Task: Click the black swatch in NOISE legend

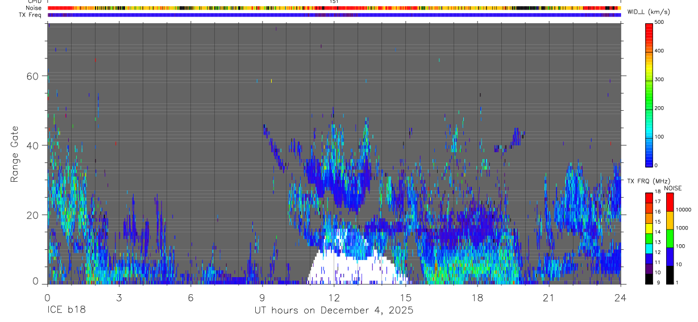Action: coord(670,274)
